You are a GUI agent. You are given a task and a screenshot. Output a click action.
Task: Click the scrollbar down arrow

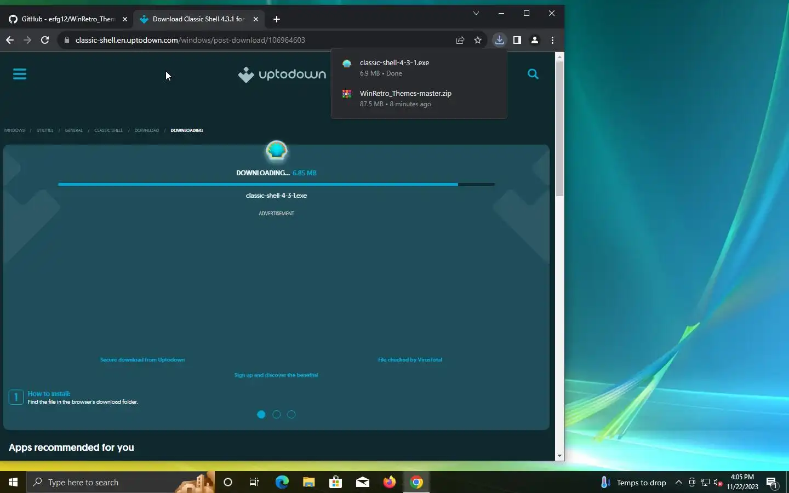click(559, 456)
